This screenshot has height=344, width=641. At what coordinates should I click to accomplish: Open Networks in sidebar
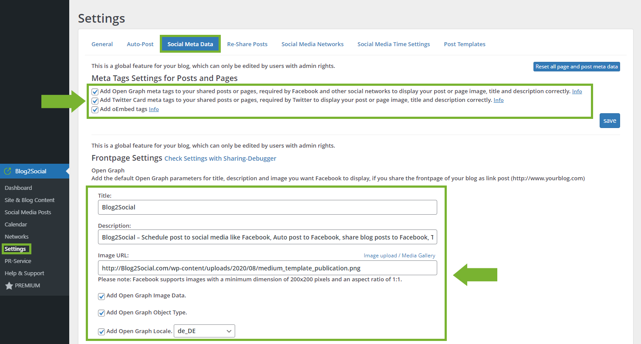[17, 236]
